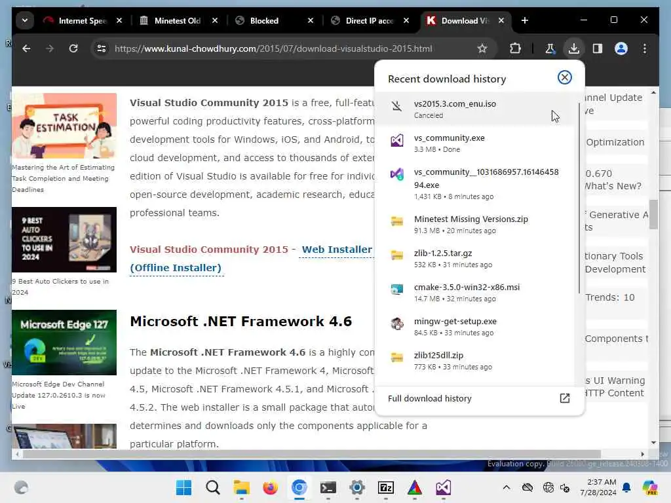Open Visual Studio taskbar icon

click(x=444, y=487)
